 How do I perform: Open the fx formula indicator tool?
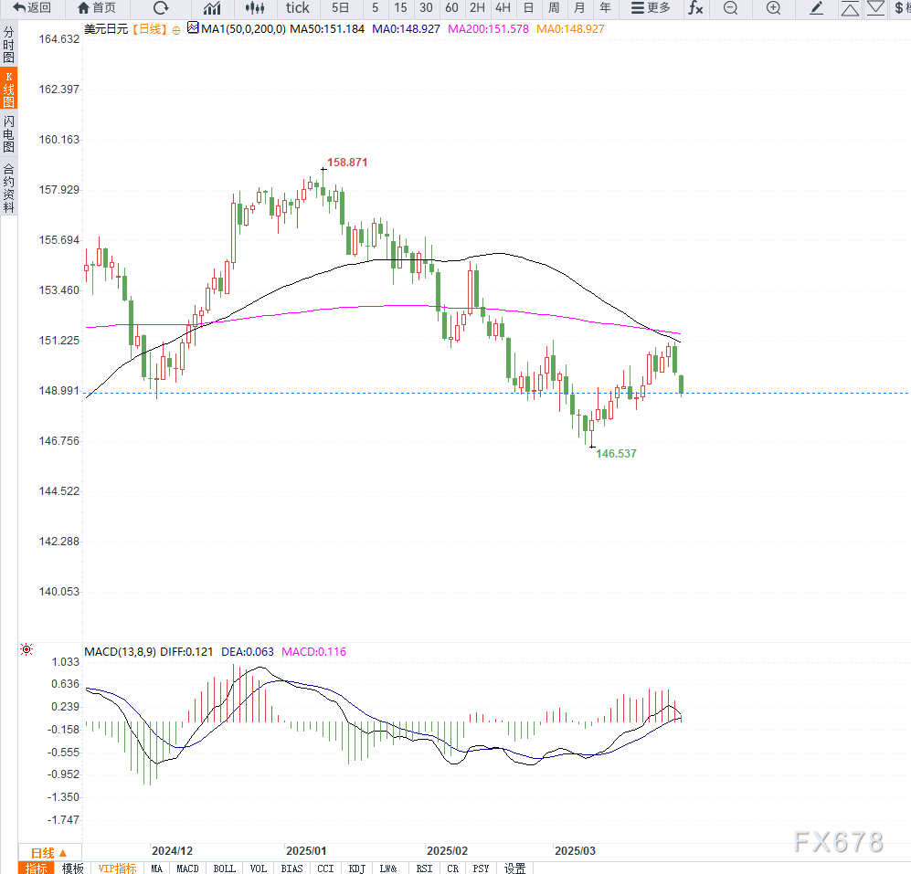[x=695, y=8]
